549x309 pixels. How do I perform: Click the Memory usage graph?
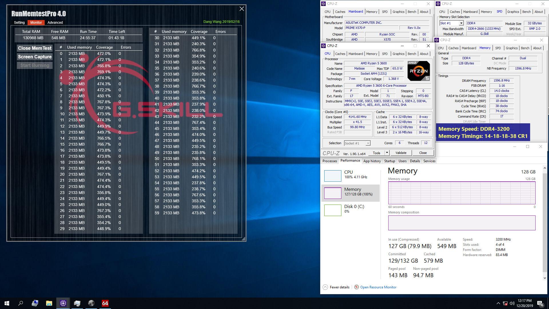click(462, 193)
